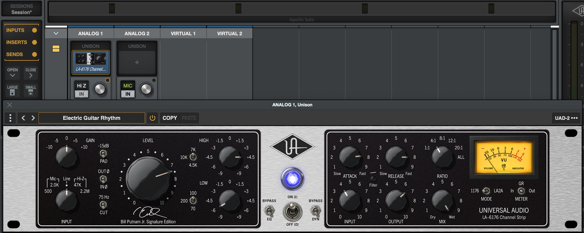Click the MIC button on ANALOG 2
Viewport: 584px width, 233px height.
pos(128,85)
